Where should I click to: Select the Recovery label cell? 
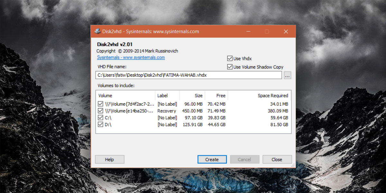167,111
